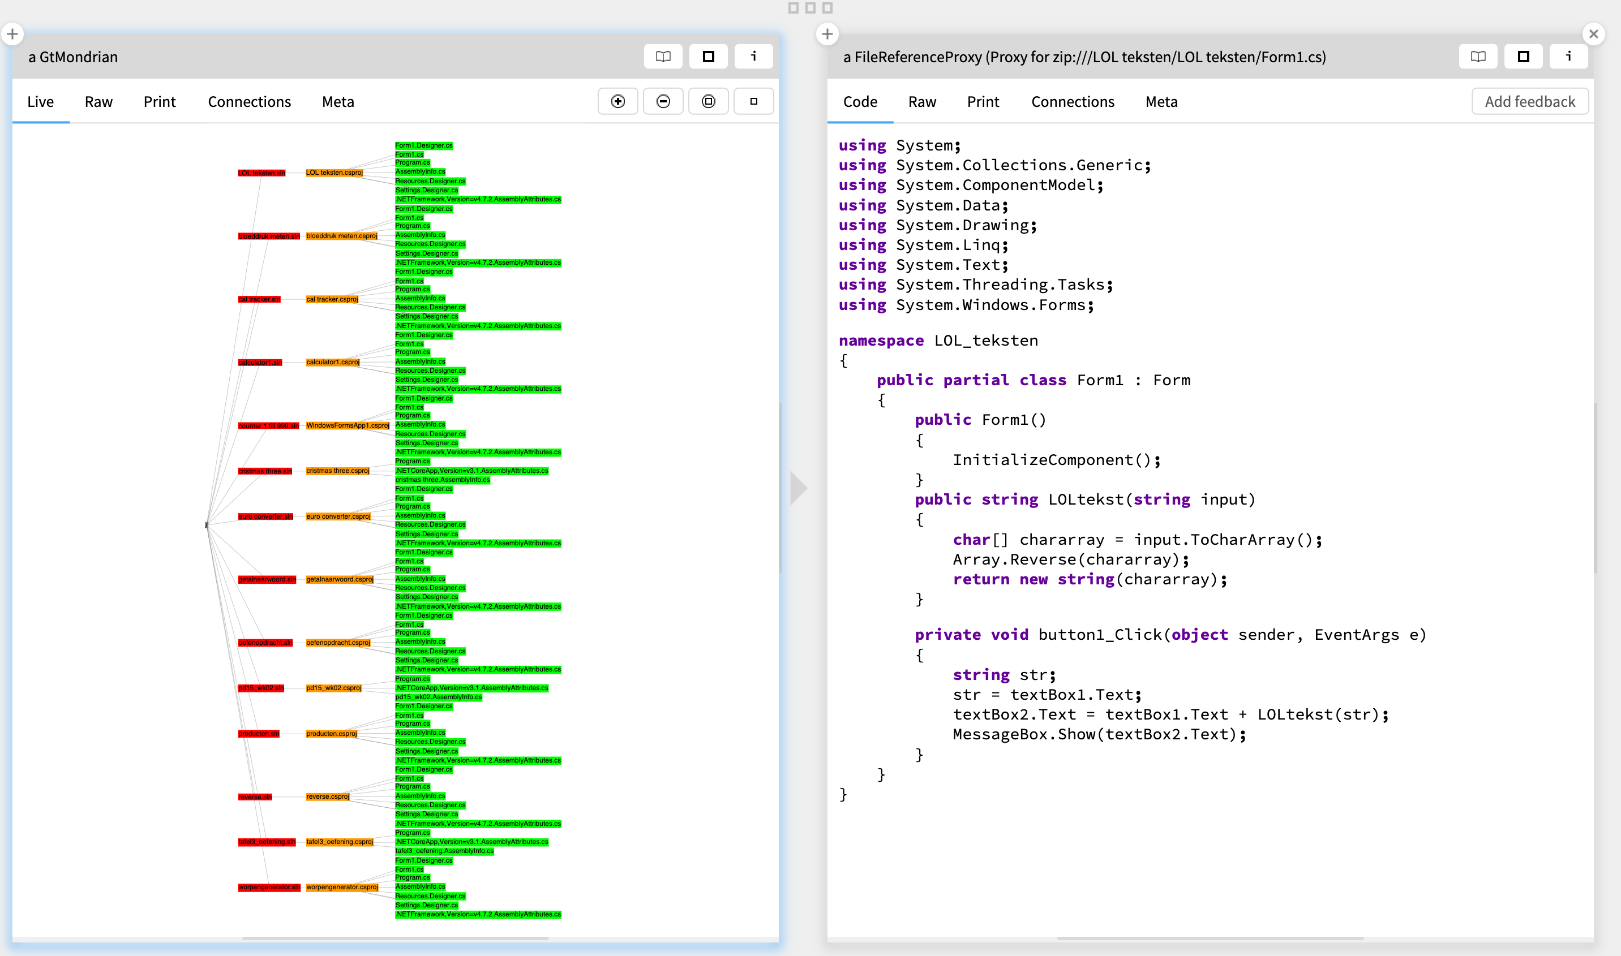Click the zoom out icon in Mondrian view
1621x956 pixels.
(663, 101)
